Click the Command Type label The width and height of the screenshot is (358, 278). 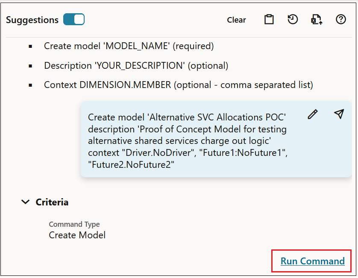click(x=74, y=224)
